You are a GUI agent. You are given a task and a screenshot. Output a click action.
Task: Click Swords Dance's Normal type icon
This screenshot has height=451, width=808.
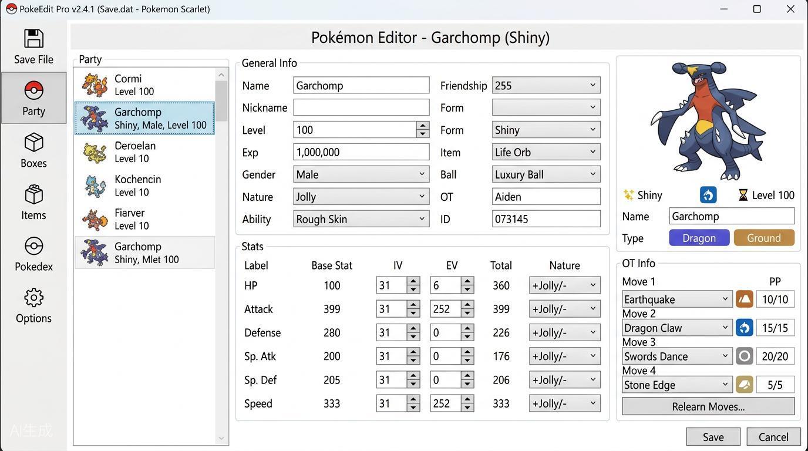[x=744, y=356]
